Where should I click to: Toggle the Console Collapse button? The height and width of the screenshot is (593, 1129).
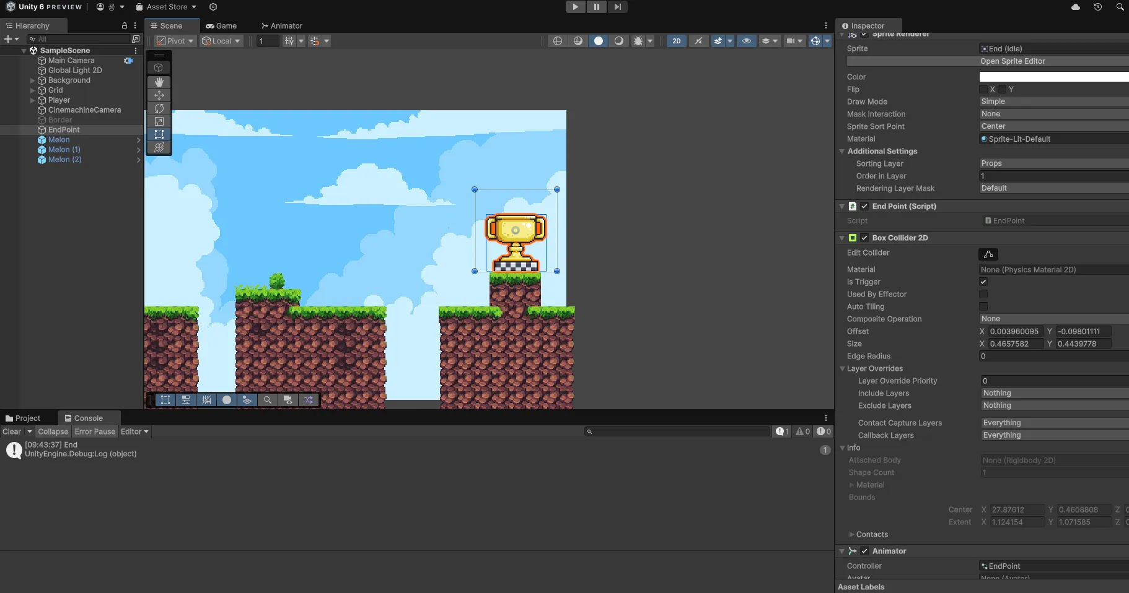[x=53, y=431]
